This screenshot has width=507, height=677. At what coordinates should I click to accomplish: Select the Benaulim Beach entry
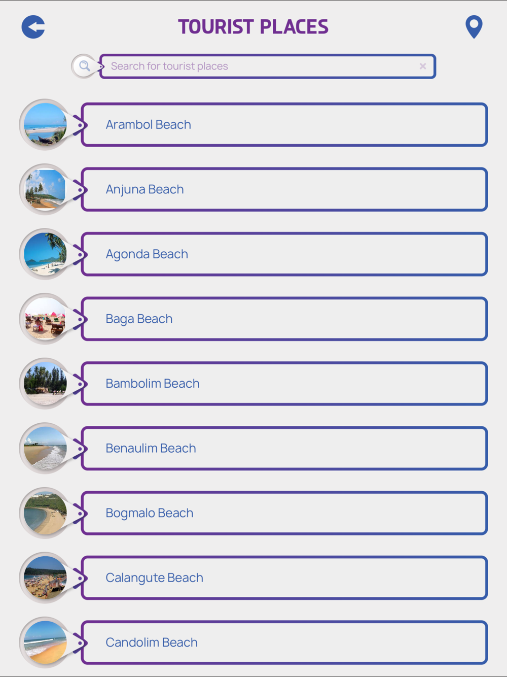(284, 448)
